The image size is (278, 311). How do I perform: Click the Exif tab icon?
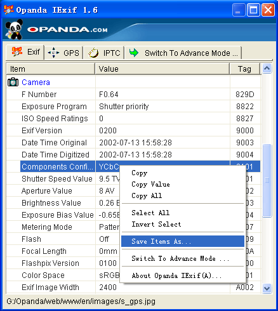[17, 51]
